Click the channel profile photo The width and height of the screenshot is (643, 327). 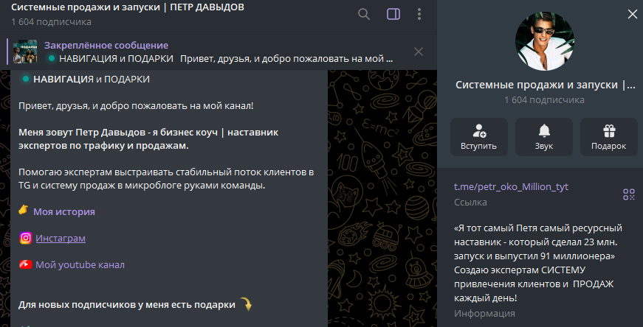pyautogui.click(x=544, y=41)
